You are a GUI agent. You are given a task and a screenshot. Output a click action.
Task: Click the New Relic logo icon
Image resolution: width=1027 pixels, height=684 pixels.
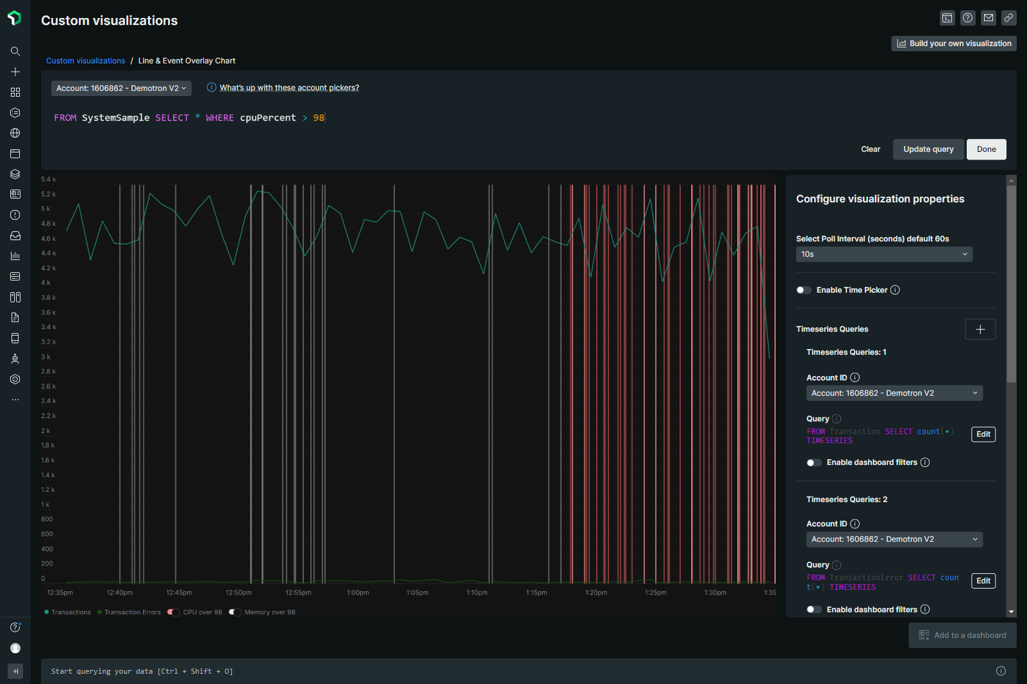click(x=15, y=18)
